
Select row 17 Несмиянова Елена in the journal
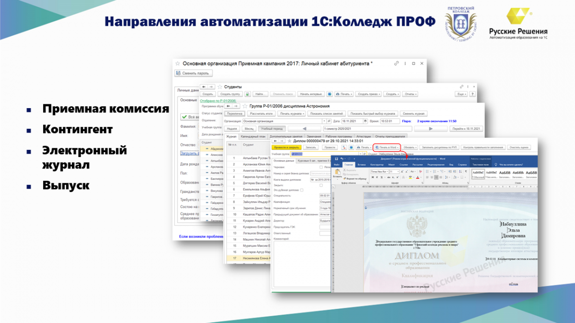click(249, 258)
